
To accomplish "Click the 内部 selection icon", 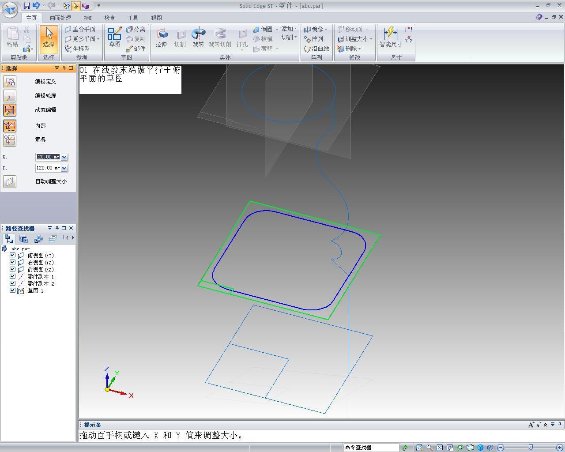I will pyautogui.click(x=10, y=126).
